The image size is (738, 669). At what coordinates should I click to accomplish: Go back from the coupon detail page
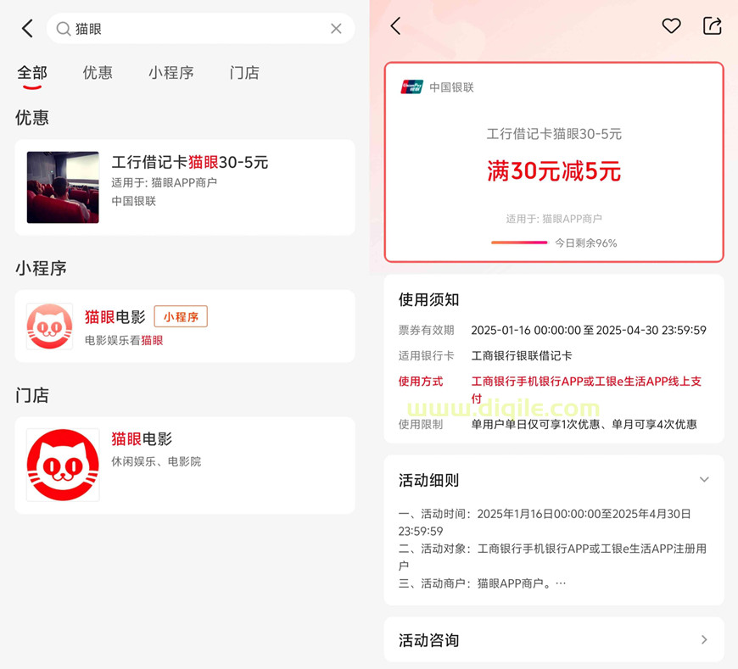pyautogui.click(x=396, y=26)
